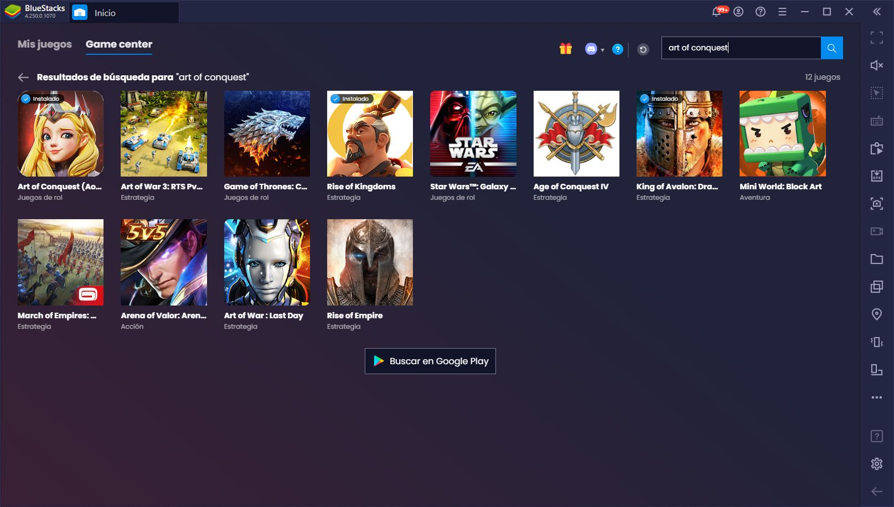Open the hamburger menu icon
The width and height of the screenshot is (894, 507).
(x=782, y=12)
